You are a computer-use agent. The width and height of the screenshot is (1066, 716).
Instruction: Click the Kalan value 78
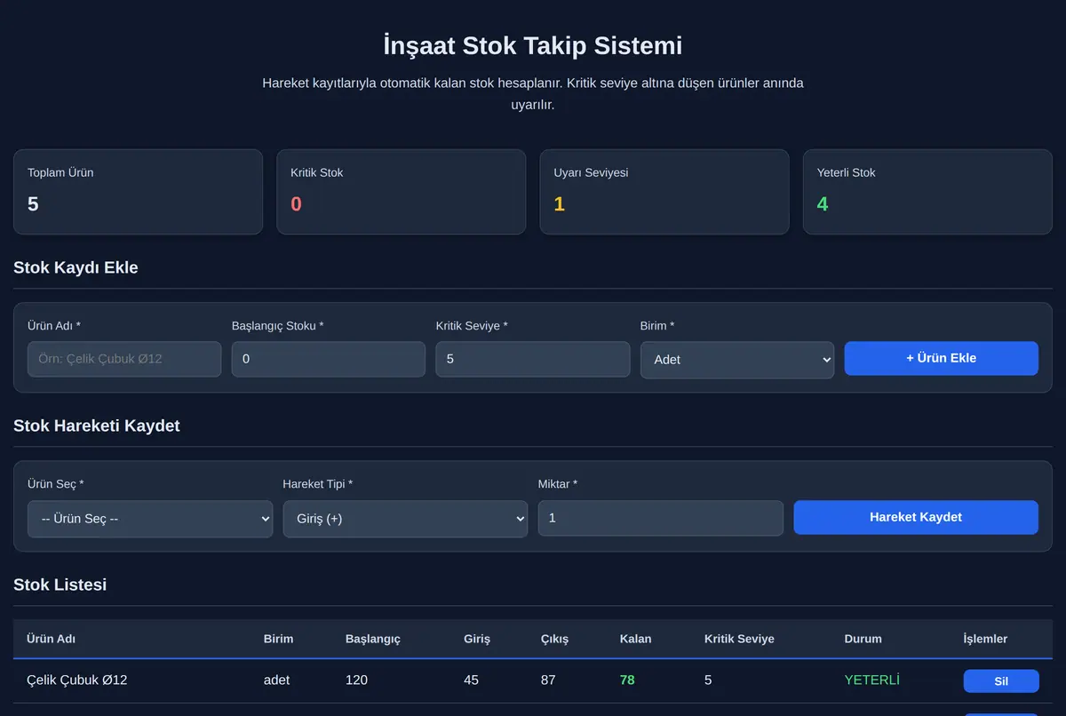click(x=627, y=680)
